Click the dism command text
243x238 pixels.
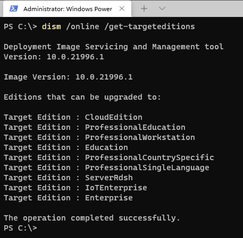click(51, 27)
